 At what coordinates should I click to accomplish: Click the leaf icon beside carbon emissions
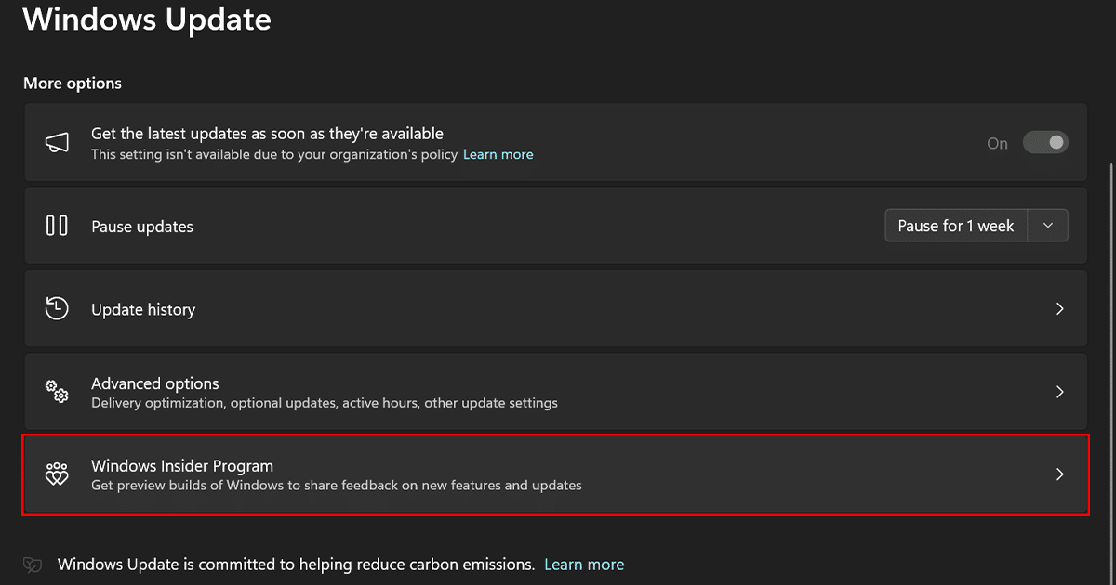click(33, 565)
